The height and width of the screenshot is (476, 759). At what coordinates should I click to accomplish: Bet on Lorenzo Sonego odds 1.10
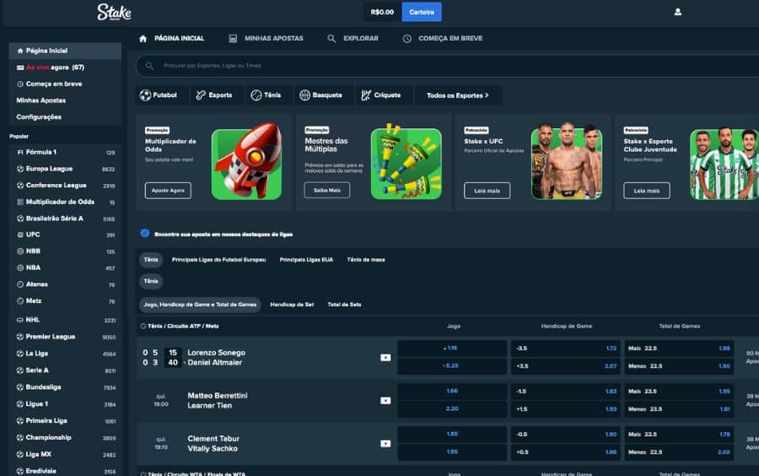[x=452, y=349]
